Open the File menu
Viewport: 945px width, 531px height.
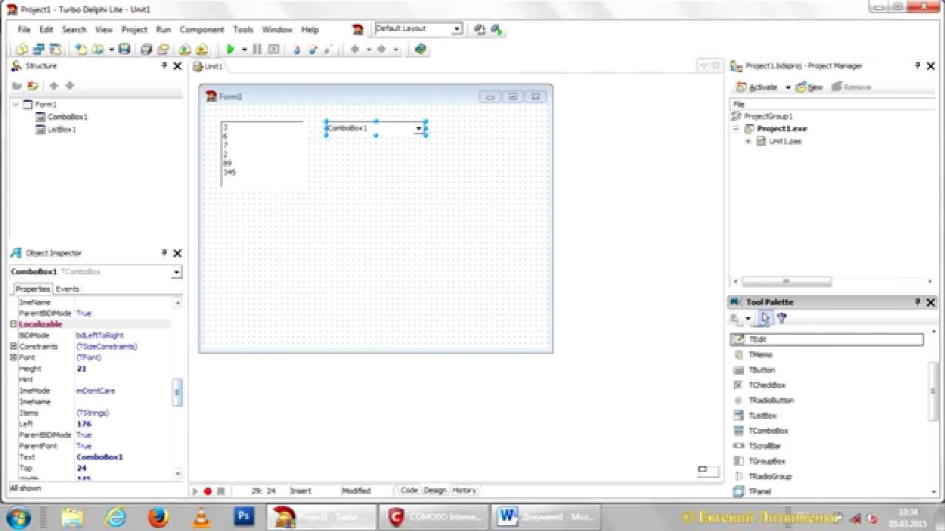pyautogui.click(x=24, y=29)
